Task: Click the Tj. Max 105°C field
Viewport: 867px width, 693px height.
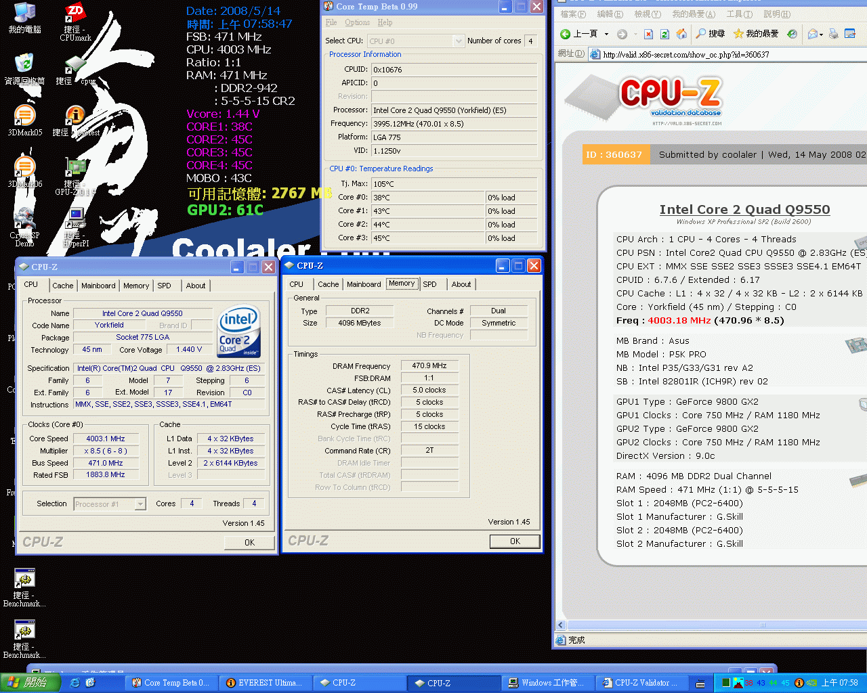Action: point(454,184)
